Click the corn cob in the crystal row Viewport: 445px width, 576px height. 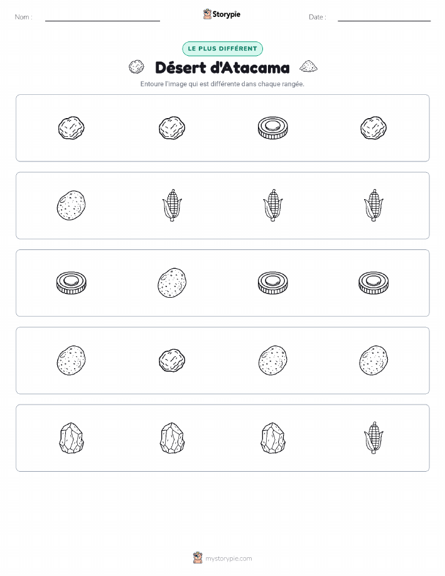(373, 438)
